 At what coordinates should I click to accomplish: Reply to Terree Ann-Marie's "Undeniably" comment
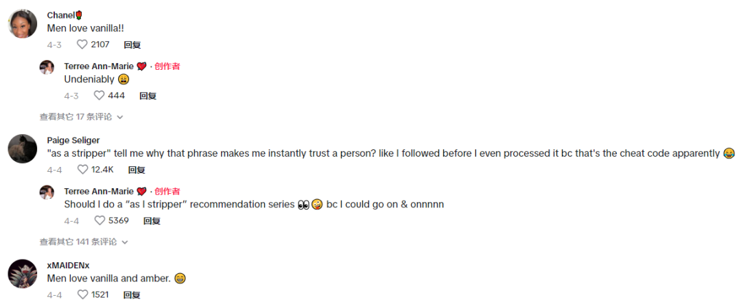click(x=148, y=96)
